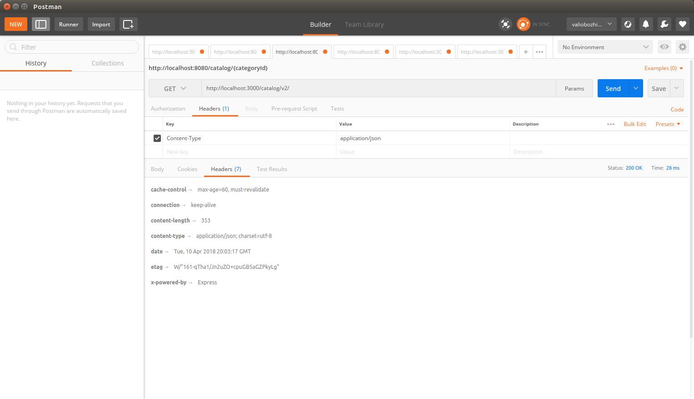Click into the request URL field
This screenshot has width=694, height=399.
point(379,88)
